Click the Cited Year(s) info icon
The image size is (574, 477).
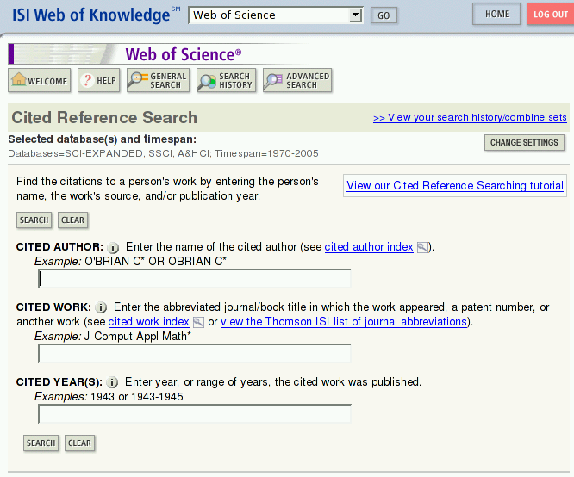click(x=112, y=382)
